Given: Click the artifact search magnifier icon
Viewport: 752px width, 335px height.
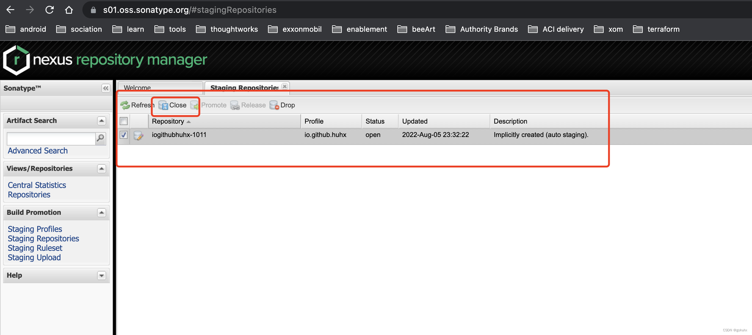Looking at the screenshot, I should [100, 139].
